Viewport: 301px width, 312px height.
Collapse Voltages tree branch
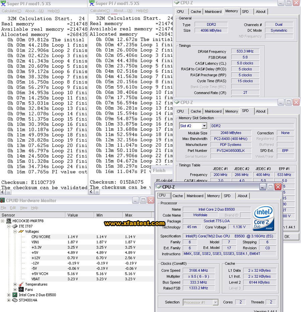coord(15,231)
